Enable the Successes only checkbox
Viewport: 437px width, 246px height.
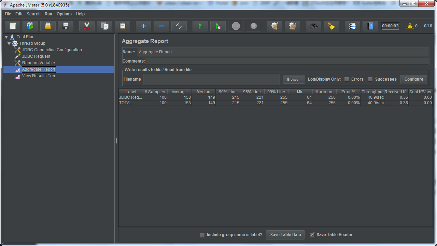pos(370,79)
